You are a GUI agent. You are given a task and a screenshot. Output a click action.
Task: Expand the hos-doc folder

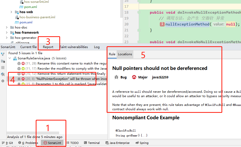click(x=7, y=27)
